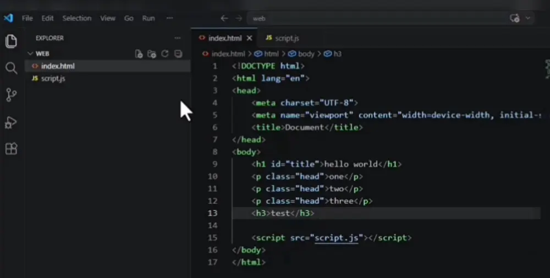Click the VS Code logo icon
The height and width of the screenshot is (278, 550).
click(x=8, y=18)
